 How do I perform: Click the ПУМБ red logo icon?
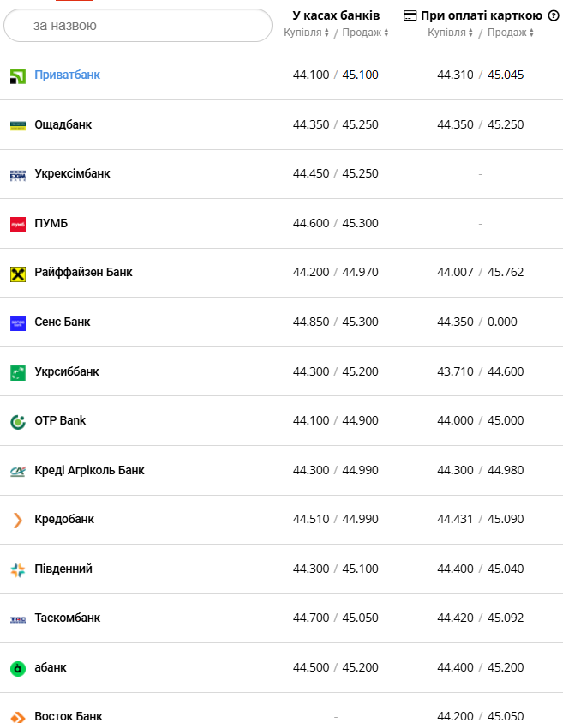(x=18, y=224)
